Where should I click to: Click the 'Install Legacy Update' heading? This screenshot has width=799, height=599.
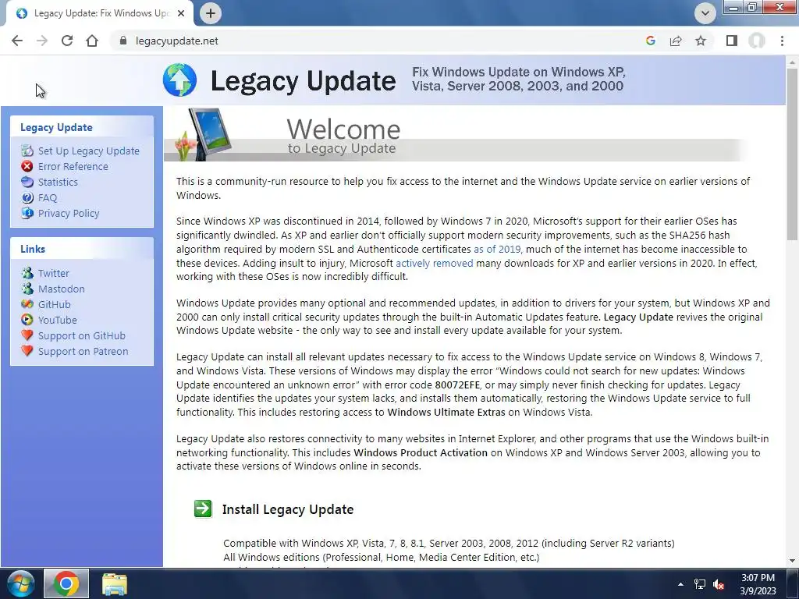pyautogui.click(x=288, y=509)
